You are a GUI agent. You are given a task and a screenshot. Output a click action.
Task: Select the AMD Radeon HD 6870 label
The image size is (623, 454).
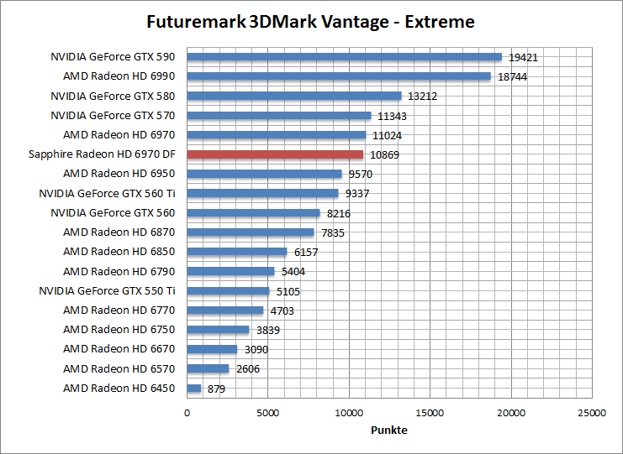click(x=119, y=232)
